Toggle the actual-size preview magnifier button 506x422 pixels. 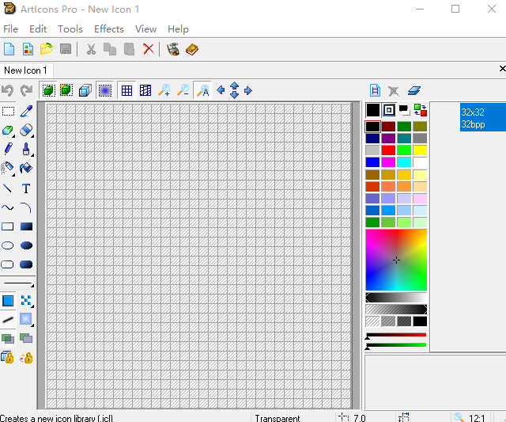(x=202, y=90)
